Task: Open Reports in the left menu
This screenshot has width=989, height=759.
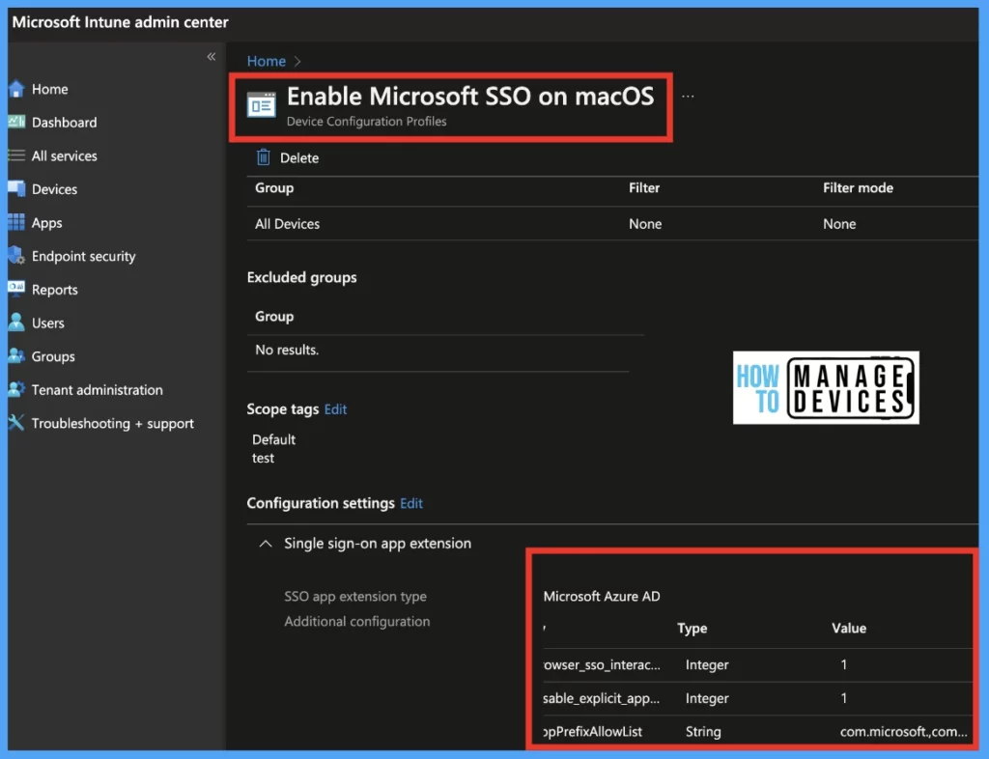Action: 55,290
